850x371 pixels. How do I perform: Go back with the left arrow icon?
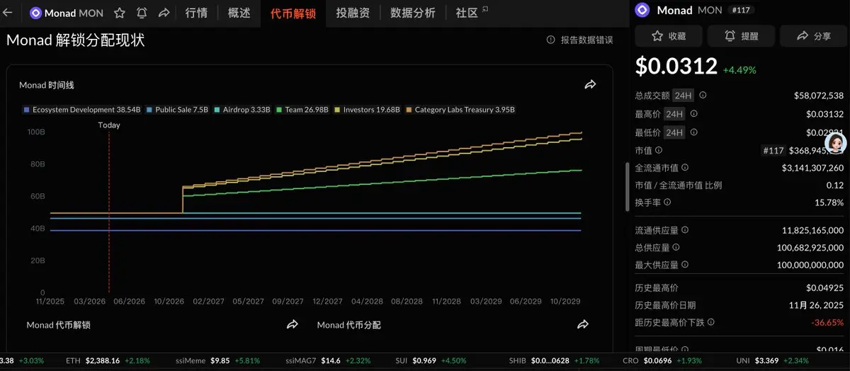pyautogui.click(x=8, y=13)
